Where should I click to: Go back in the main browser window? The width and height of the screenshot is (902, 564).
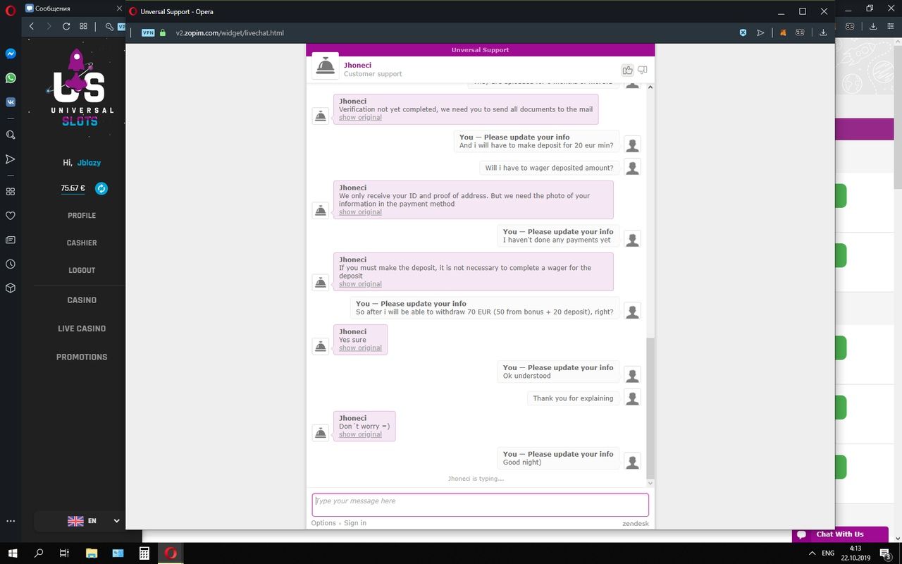(32, 26)
